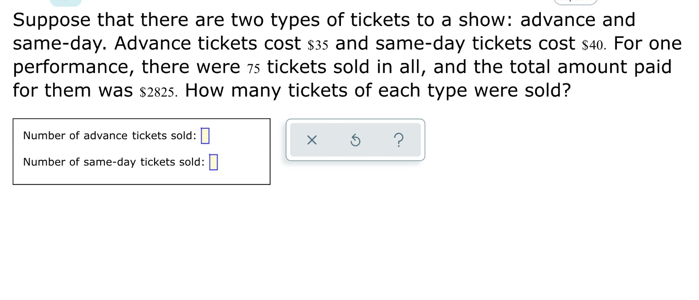Click the rounded button at top right
699x300 pixels.
tap(576, 2)
